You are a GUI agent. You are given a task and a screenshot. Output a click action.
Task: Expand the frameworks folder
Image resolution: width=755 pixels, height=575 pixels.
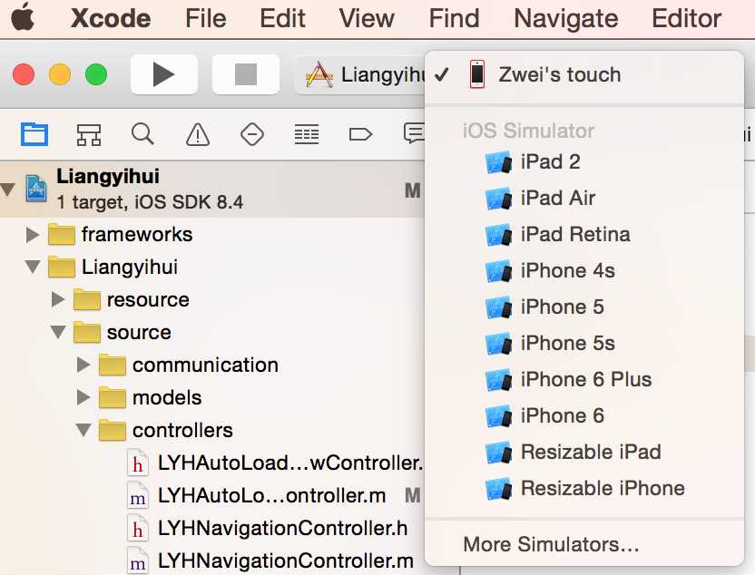click(33, 235)
